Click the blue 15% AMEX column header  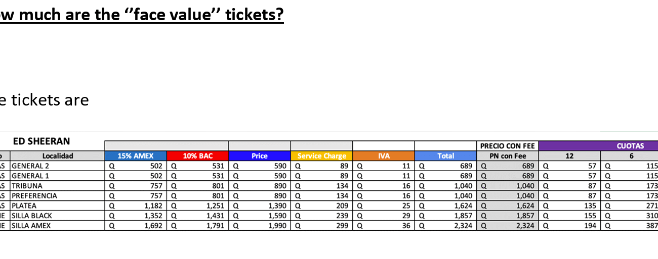pyautogui.click(x=136, y=156)
